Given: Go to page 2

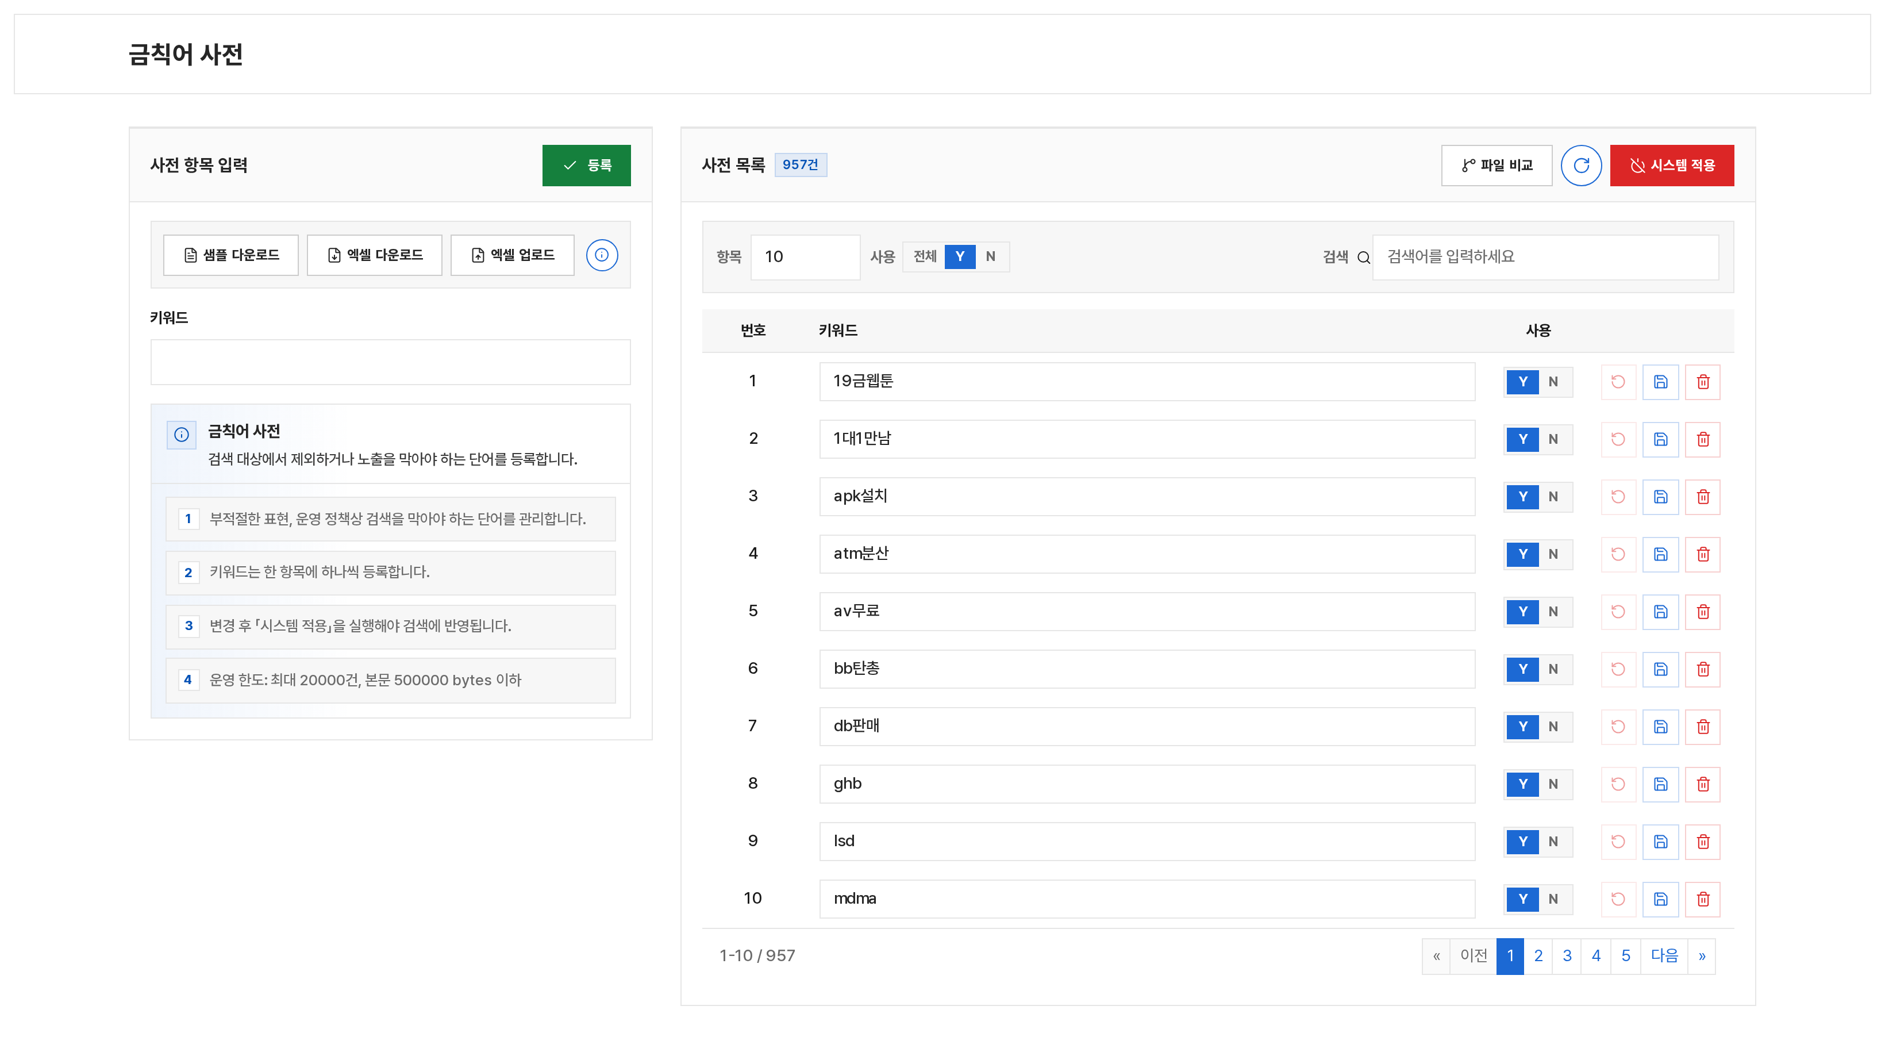Looking at the screenshot, I should 1538,956.
